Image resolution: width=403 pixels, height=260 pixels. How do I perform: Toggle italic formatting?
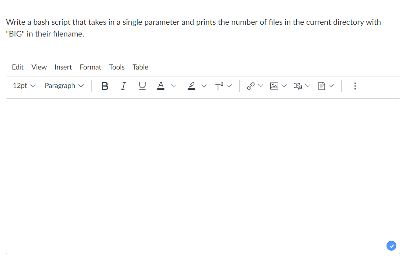click(123, 86)
